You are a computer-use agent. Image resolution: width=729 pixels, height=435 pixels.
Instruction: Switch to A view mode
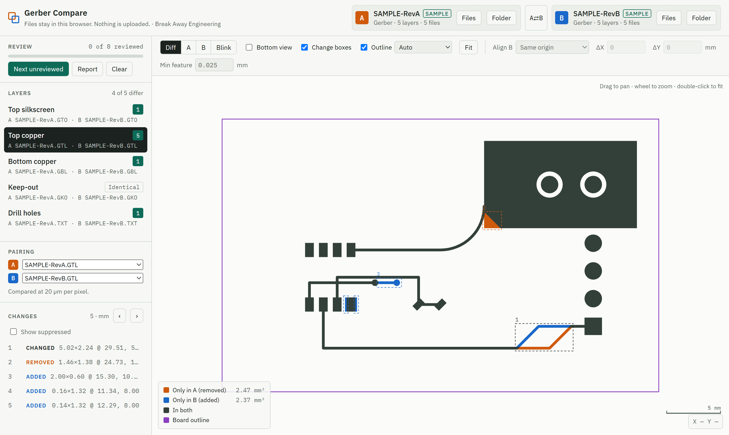(x=189, y=47)
